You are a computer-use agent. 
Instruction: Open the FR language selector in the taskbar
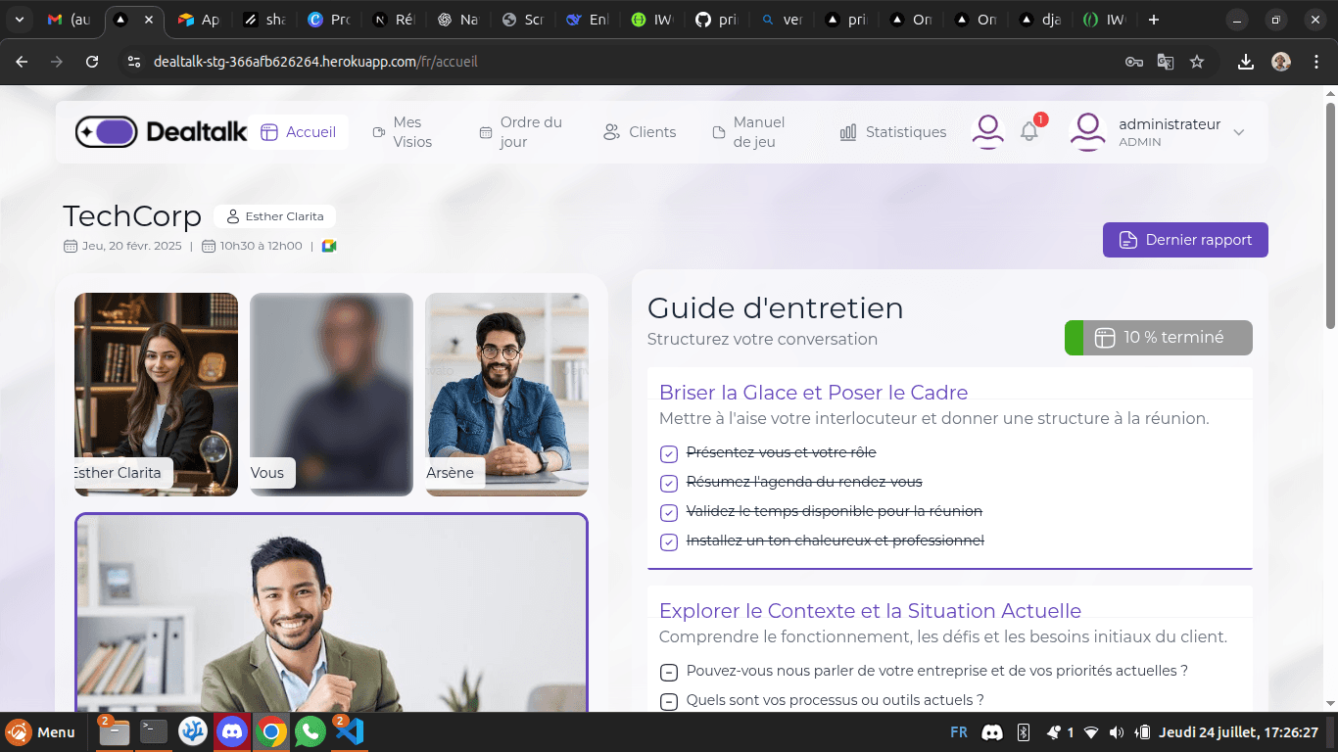(957, 731)
